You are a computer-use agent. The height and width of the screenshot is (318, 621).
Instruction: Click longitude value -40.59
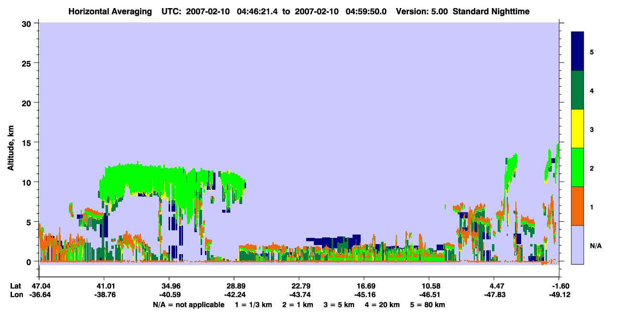(x=169, y=295)
